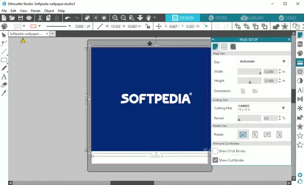Open the View menu
Screen dimensions: 304x185
23,11
